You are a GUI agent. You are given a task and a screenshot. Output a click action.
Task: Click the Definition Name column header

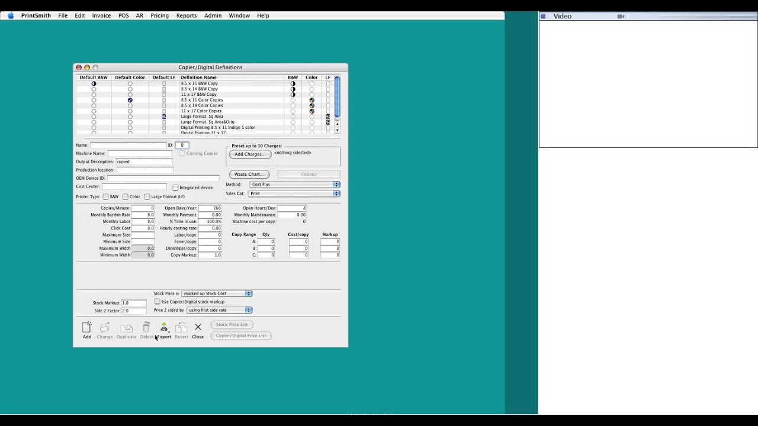(198, 78)
